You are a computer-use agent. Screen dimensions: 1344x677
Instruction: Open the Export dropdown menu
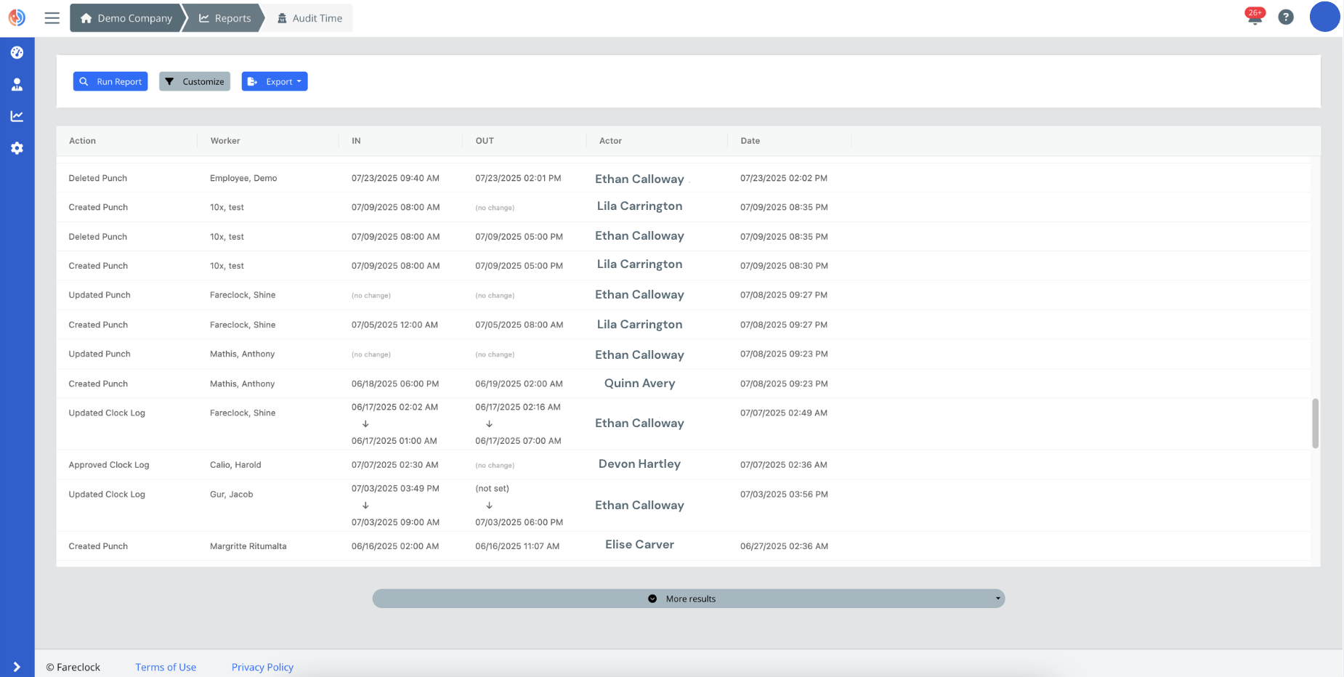point(275,81)
